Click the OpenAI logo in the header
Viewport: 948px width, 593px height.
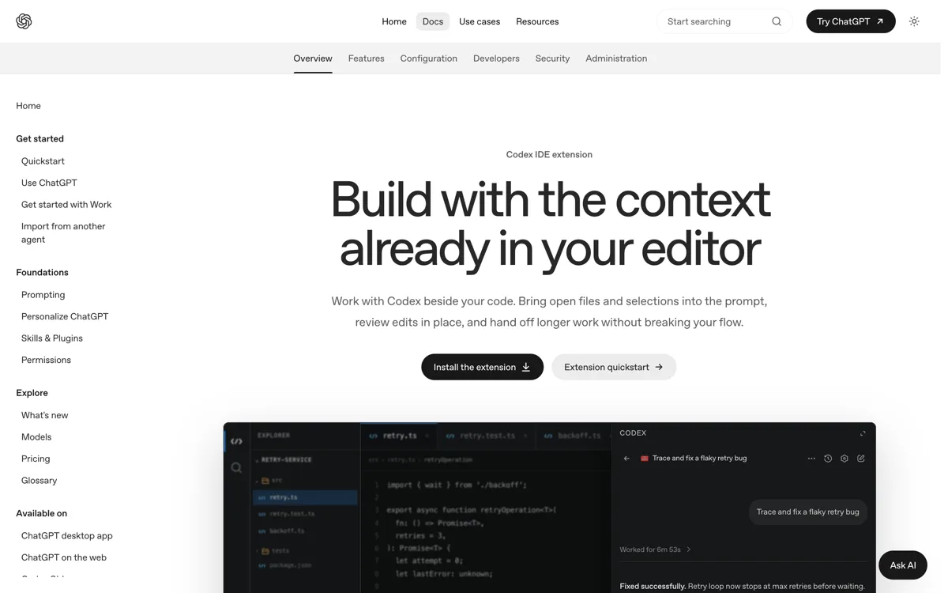pyautogui.click(x=24, y=21)
